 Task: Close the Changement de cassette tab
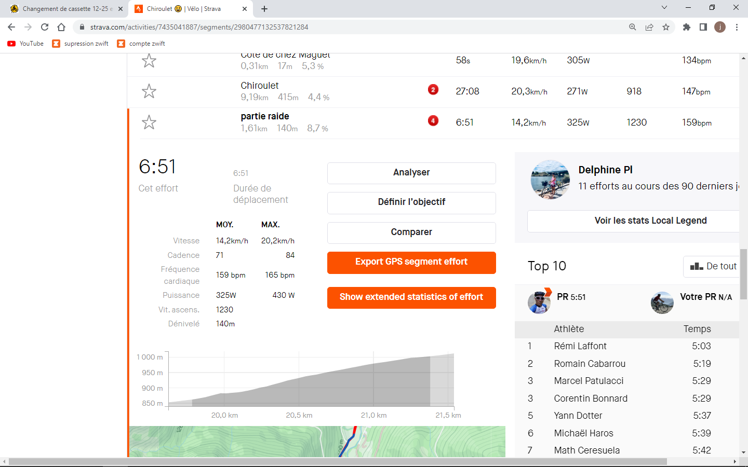[x=121, y=9]
